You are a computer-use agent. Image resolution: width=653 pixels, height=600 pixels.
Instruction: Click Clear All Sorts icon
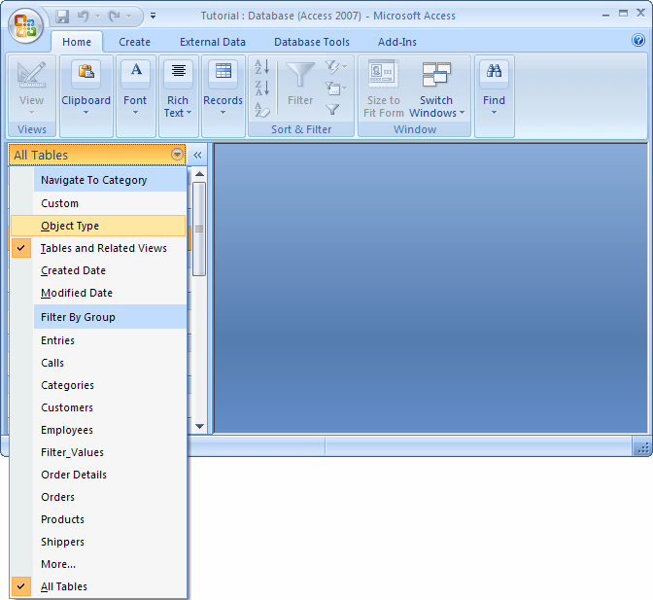[x=262, y=110]
